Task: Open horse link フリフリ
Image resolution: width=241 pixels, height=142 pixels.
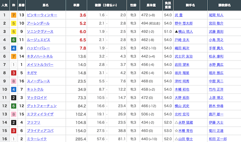Action: tap(34, 122)
